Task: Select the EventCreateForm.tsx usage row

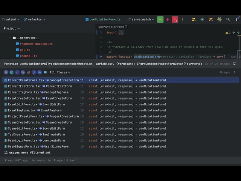Action: point(120,98)
